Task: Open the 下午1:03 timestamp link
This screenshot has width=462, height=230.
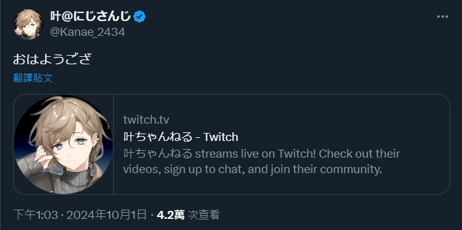Action: [36, 215]
